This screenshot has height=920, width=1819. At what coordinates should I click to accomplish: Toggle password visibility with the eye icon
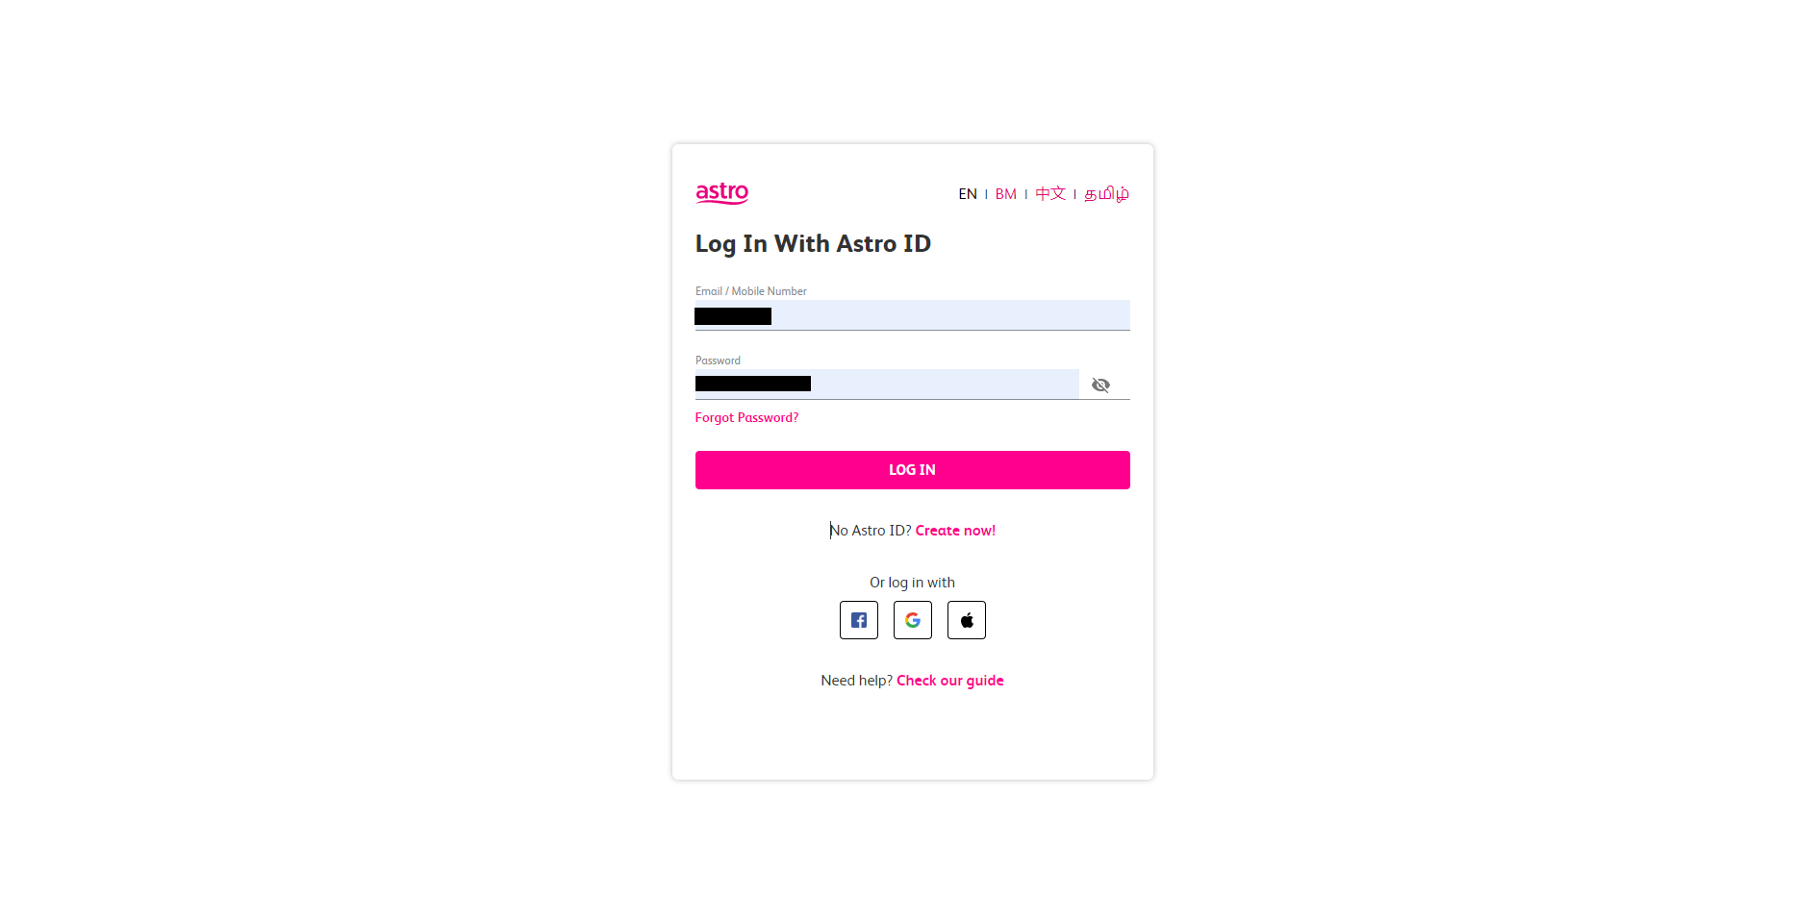(1100, 385)
